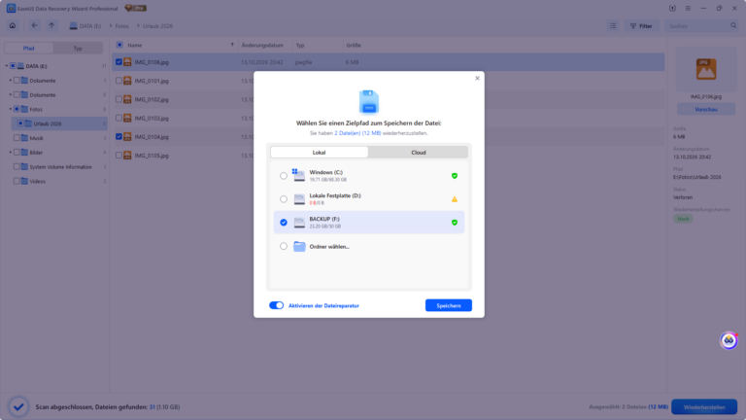Uncheck the IMG_0104.jpg checkbox

119,137
